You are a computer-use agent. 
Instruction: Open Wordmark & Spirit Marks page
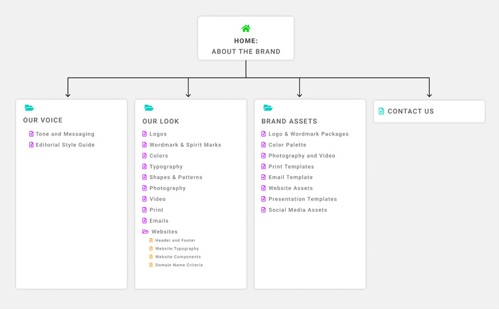pos(185,145)
